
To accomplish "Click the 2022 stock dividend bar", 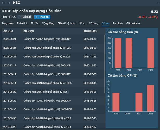I will tap(151, 98).
